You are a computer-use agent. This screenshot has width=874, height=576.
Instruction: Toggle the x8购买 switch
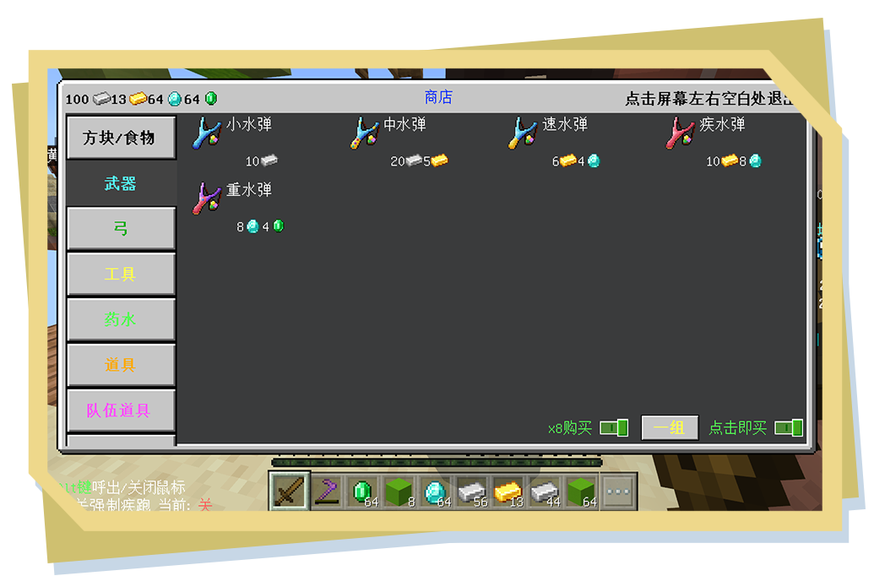(614, 427)
